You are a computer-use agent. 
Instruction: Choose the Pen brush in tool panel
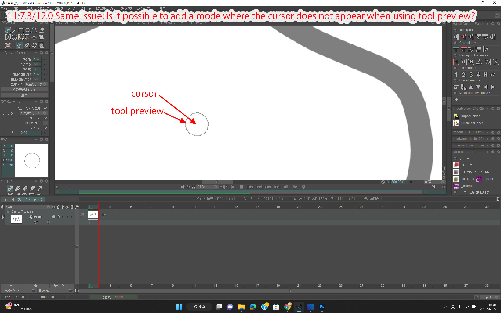(x=10, y=188)
